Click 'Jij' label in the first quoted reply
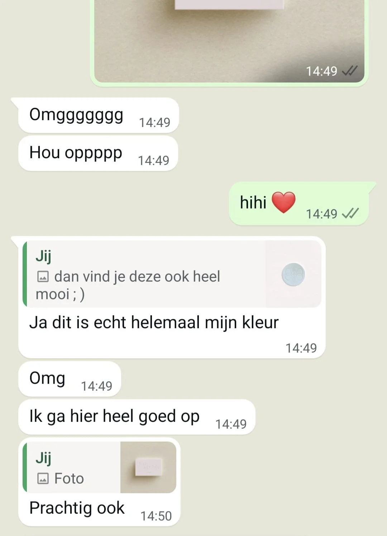 point(43,256)
